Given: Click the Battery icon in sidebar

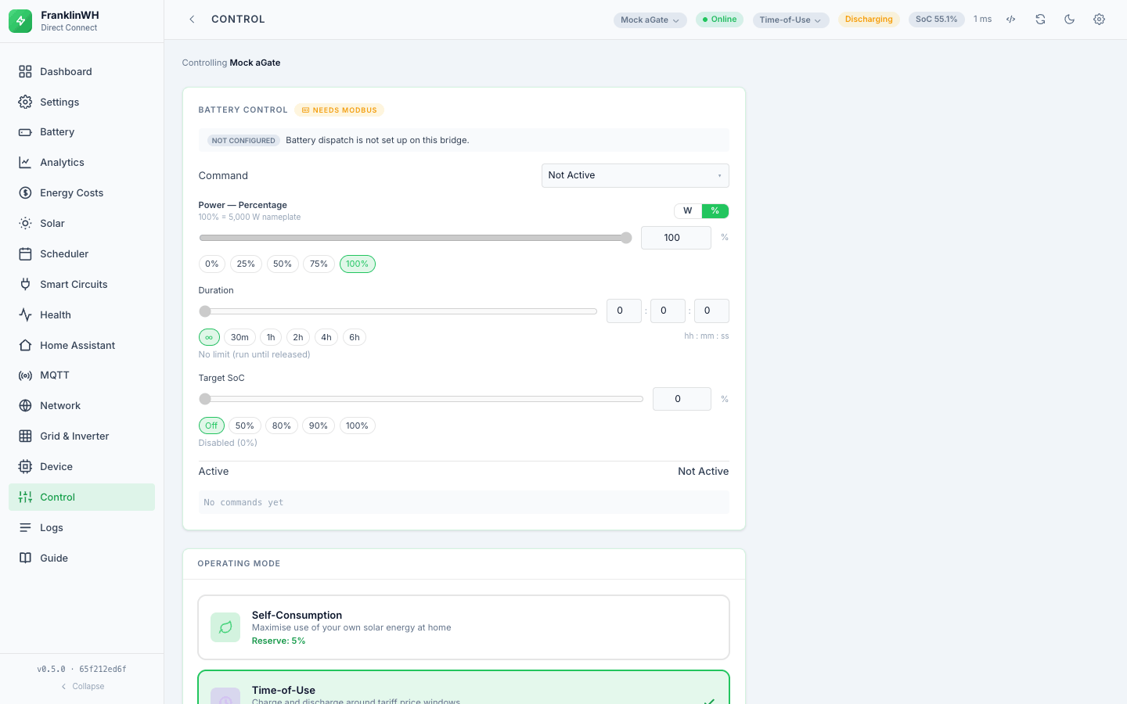Looking at the screenshot, I should click(25, 132).
